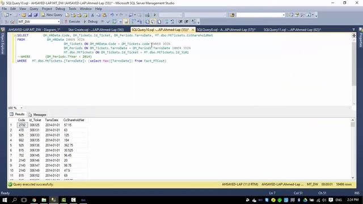Click the query editor split handle

click(354, 35)
